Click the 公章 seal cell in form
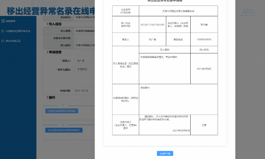Viewport: 265px width, 159px height. tap(204, 125)
